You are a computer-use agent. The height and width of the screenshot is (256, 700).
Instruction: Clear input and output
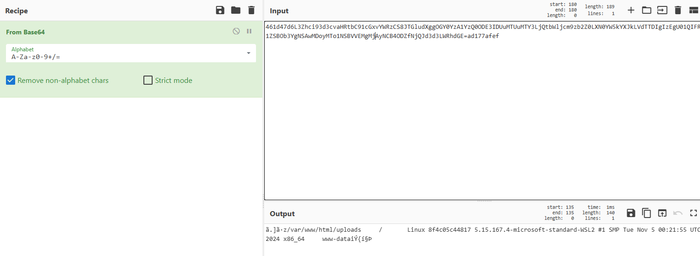coord(677,10)
